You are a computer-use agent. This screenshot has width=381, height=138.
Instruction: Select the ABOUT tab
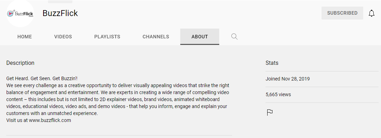pyautogui.click(x=200, y=37)
